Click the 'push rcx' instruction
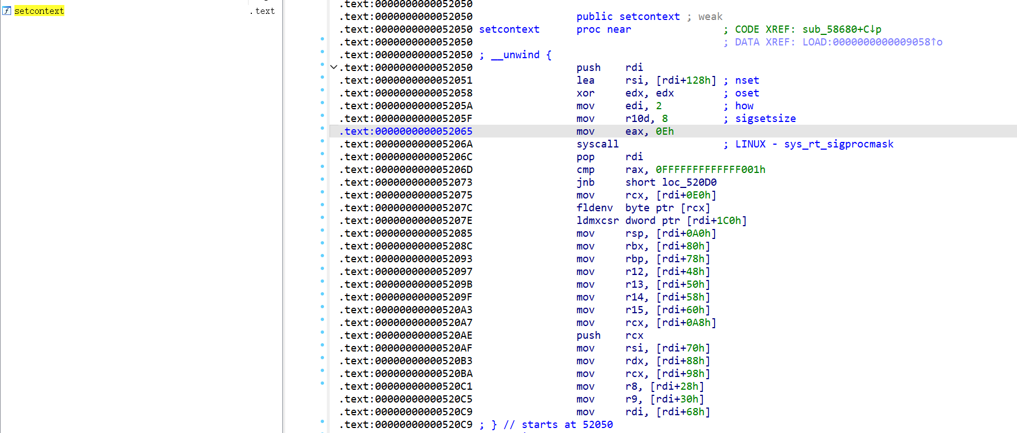The image size is (1017, 433). pyautogui.click(x=610, y=335)
